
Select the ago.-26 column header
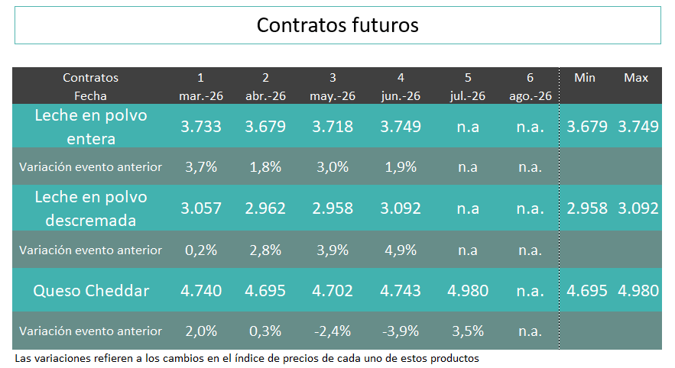531,96
